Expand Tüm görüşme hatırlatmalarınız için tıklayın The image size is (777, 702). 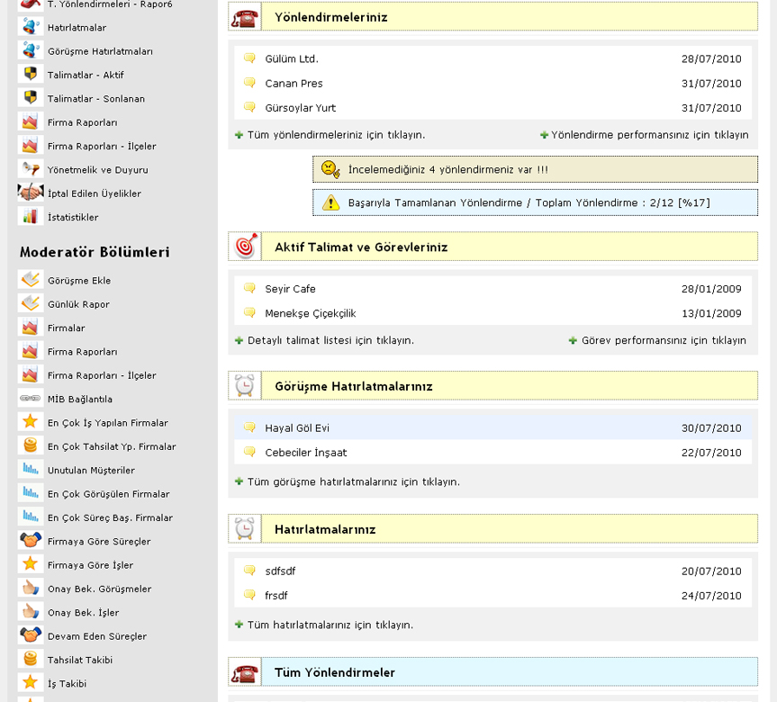353,481
